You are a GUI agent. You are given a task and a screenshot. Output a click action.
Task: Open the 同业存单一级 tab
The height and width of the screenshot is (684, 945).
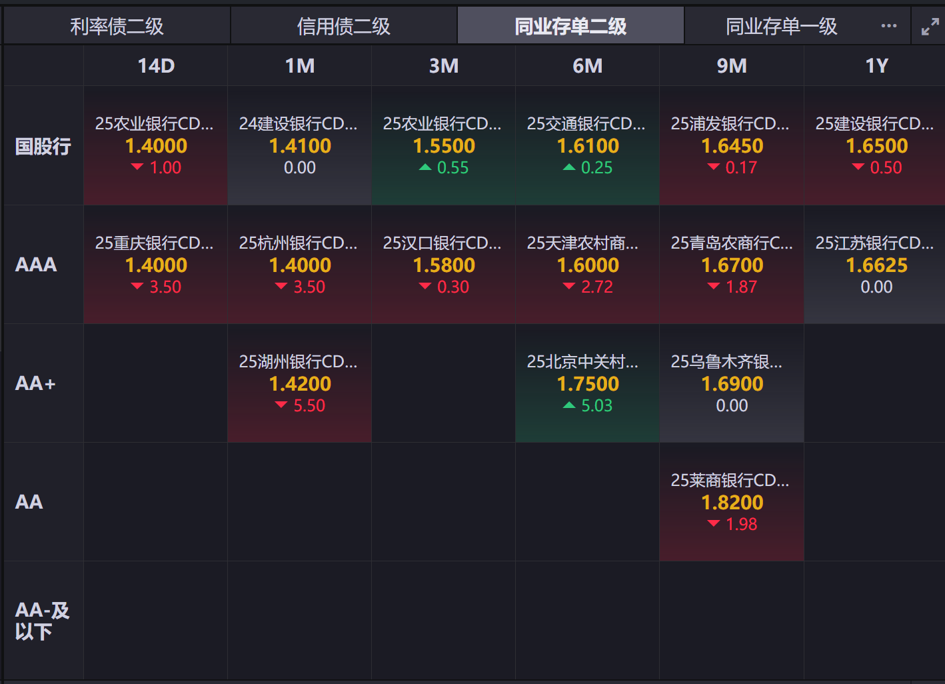pos(781,26)
